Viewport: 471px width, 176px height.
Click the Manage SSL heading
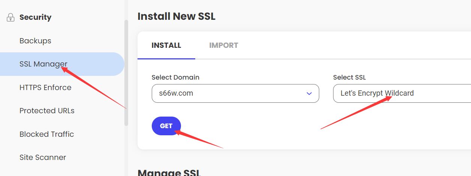(x=169, y=172)
